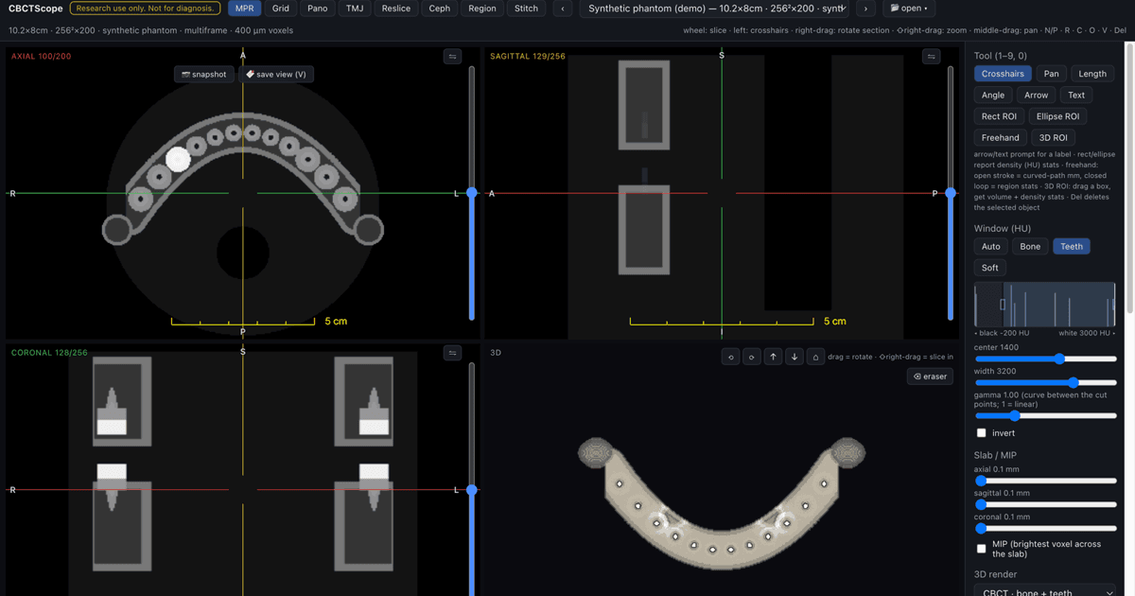This screenshot has width=1135, height=596.
Task: Expand the 3D render preset dropdown
Action: 1046,592
